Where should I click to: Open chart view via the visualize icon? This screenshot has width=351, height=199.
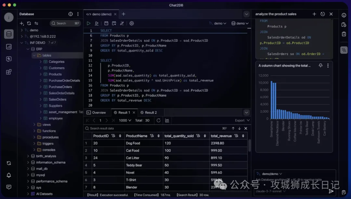(x=167, y=120)
